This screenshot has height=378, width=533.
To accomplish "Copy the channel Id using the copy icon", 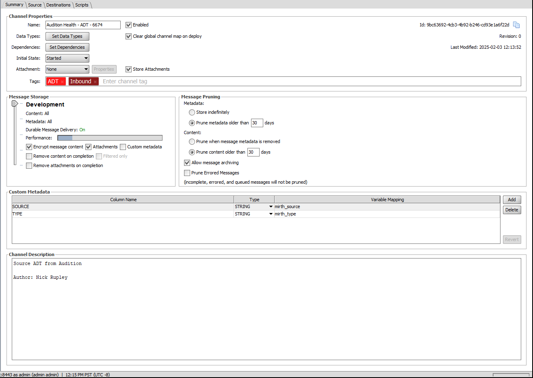I will [516, 25].
